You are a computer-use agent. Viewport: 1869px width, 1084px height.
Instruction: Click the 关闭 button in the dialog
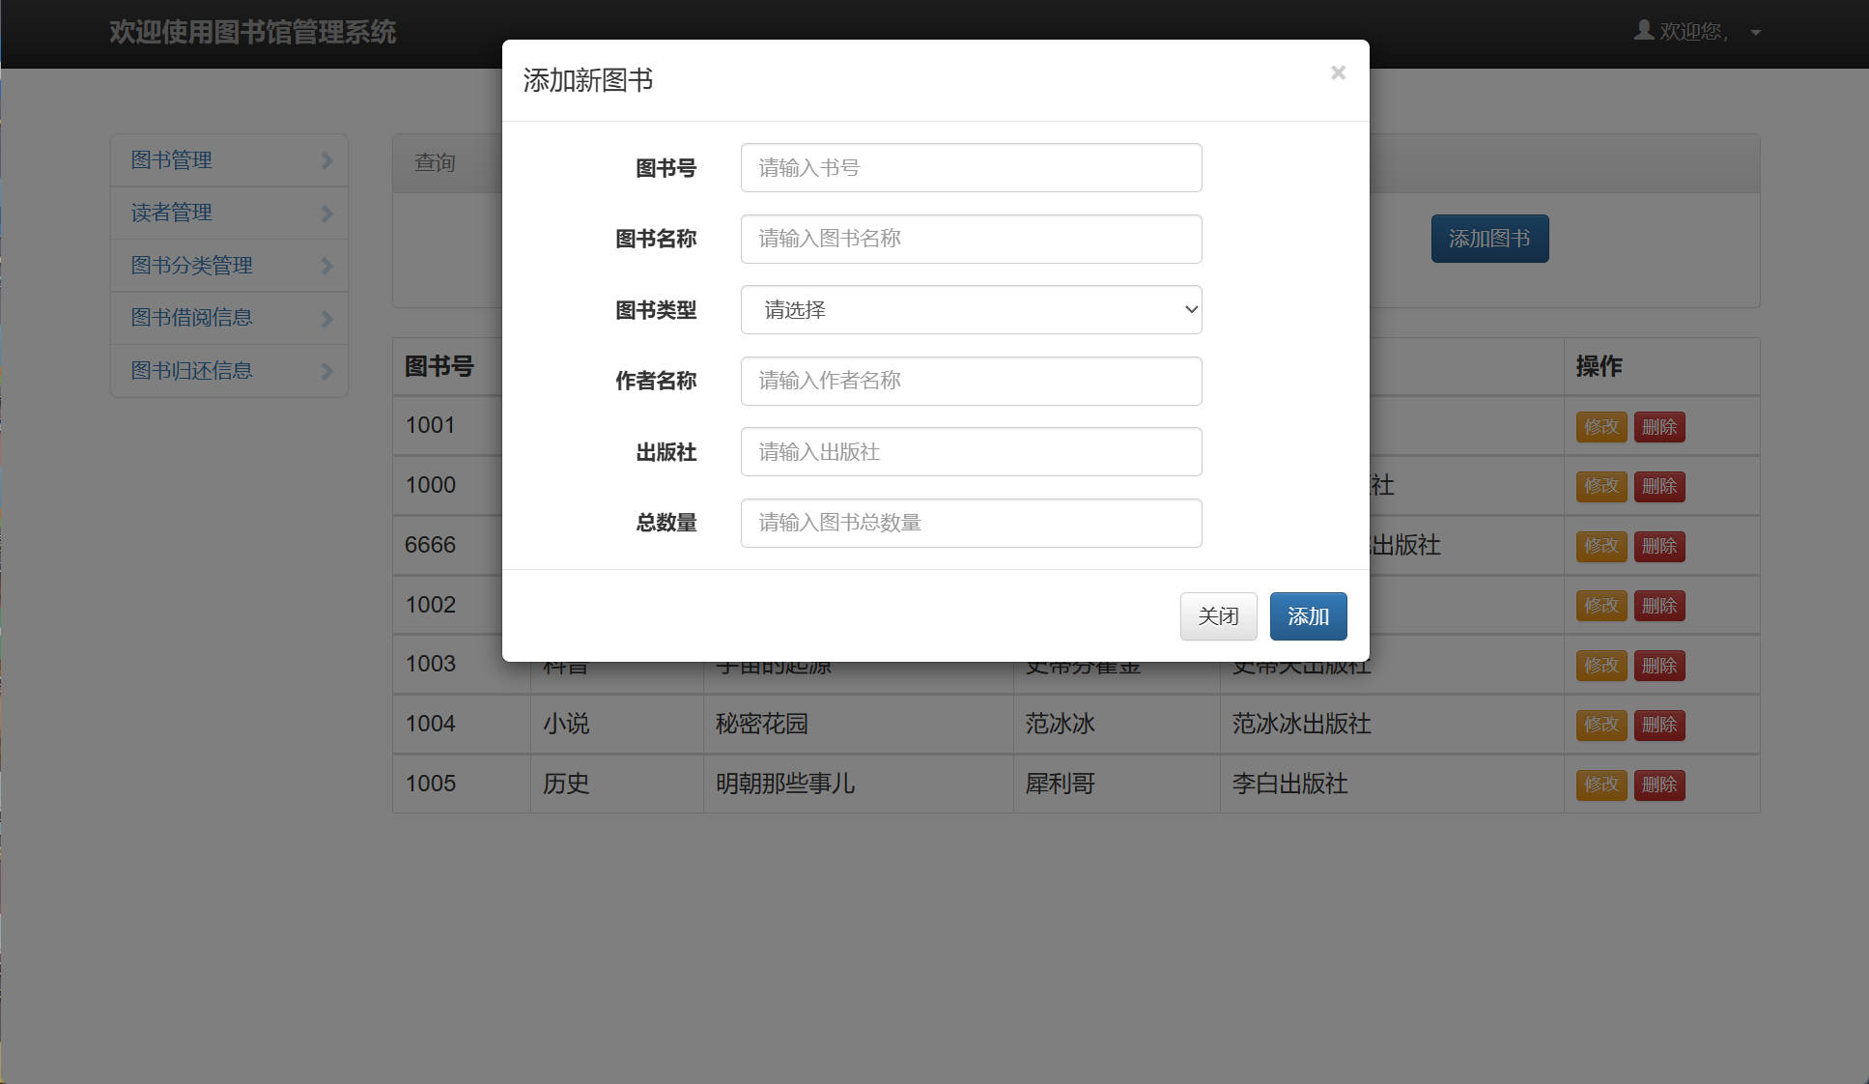1218,615
